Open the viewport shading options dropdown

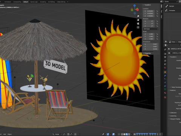click(132, 134)
